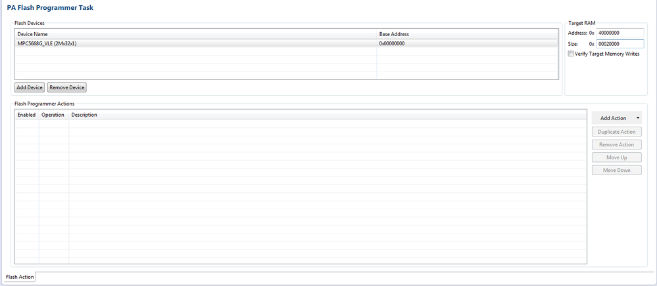
Task: Click the Enabled column header
Action: (x=26, y=115)
